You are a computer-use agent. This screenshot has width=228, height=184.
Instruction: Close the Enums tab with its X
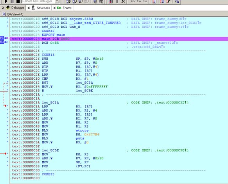click(x=54, y=8)
